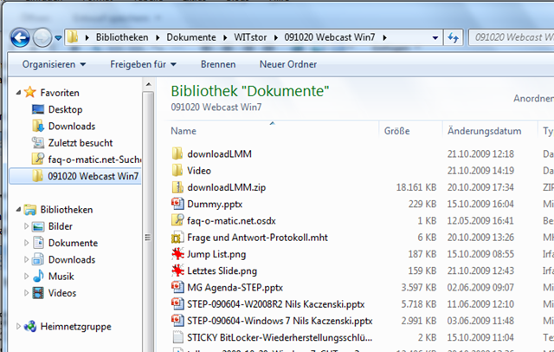Refresh the folder view
Viewport: 554px width, 352px height.
point(453,37)
